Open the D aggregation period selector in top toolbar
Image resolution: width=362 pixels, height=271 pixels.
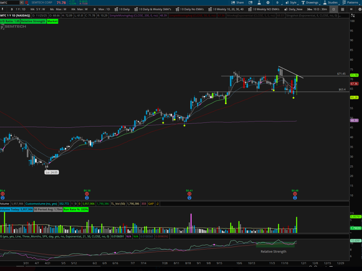tap(277, 2)
